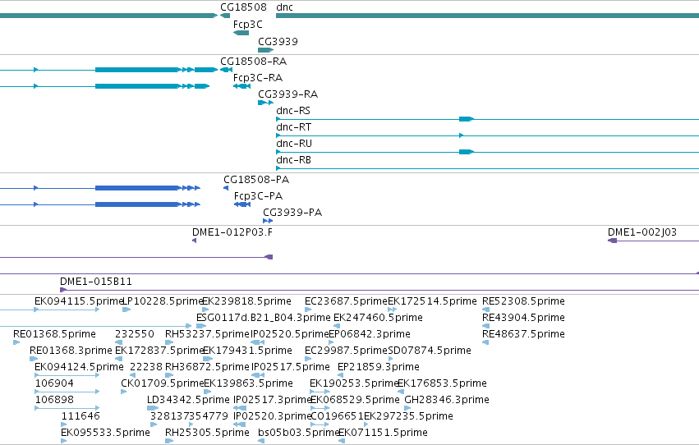Select the Fcp3C-PA protein label

[x=258, y=196]
